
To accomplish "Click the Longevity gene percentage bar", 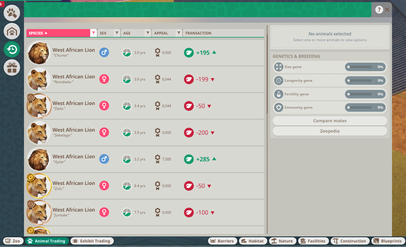I will [x=365, y=81].
